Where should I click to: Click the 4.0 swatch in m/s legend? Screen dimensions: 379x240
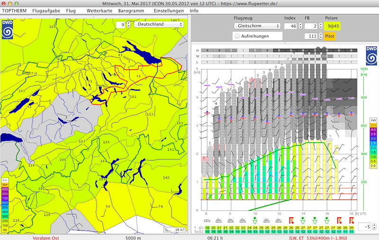tap(373, 129)
